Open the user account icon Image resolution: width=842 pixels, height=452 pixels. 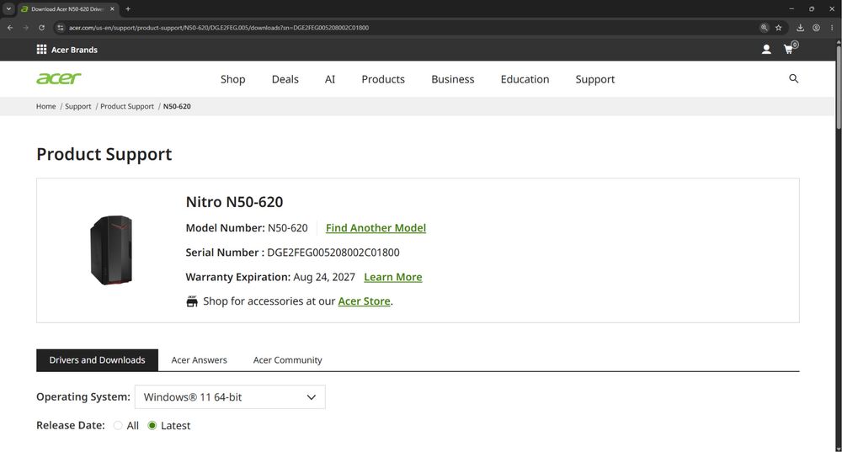[x=766, y=50]
